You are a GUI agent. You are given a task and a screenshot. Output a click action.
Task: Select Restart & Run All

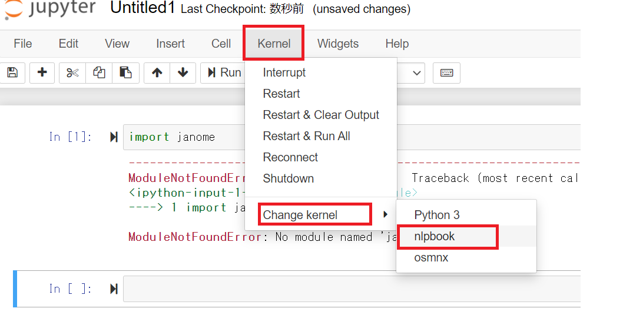click(x=321, y=136)
